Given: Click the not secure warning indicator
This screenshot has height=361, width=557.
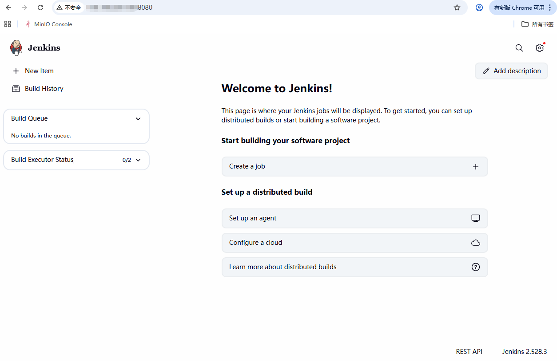Looking at the screenshot, I should pyautogui.click(x=69, y=8).
